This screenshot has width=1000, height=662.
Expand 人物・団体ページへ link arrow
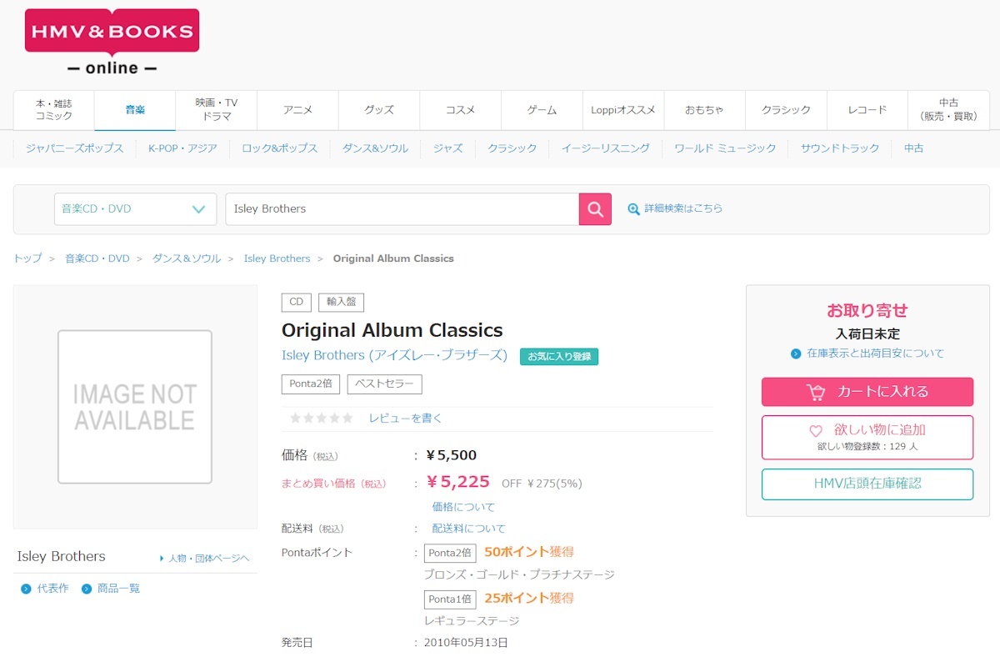(x=162, y=559)
